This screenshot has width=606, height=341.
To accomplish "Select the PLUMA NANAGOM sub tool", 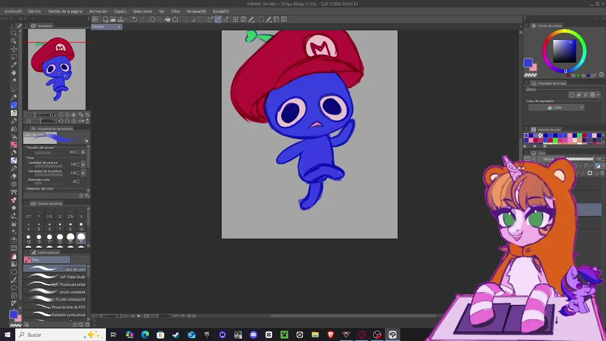I will click(x=56, y=299).
